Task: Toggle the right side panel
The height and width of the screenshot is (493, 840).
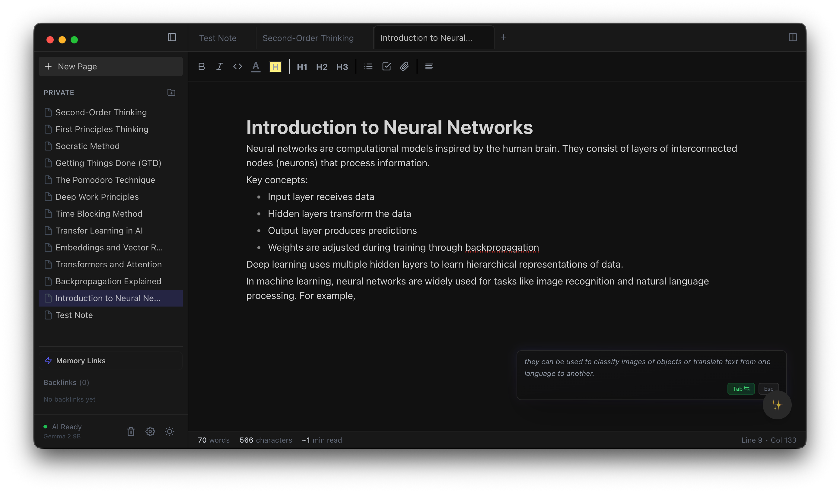Action: point(793,37)
